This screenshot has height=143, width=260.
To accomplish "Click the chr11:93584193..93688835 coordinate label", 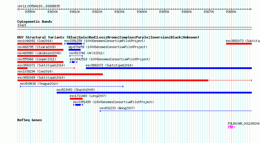I will click(x=39, y=6).
